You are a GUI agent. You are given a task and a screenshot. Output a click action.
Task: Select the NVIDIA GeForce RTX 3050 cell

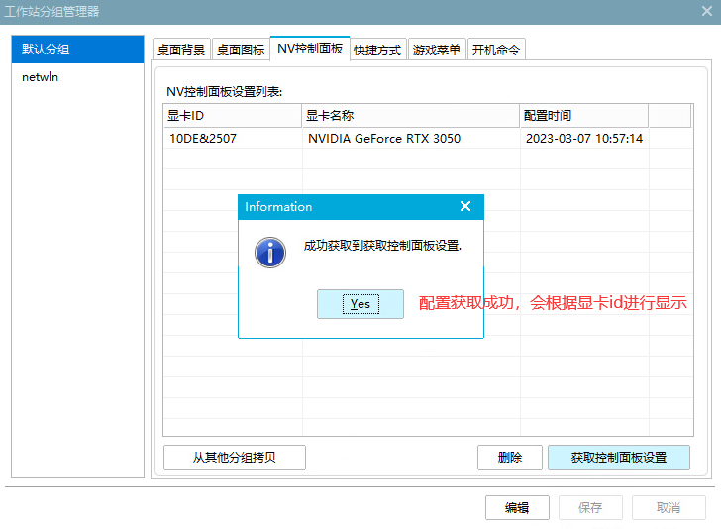point(411,138)
